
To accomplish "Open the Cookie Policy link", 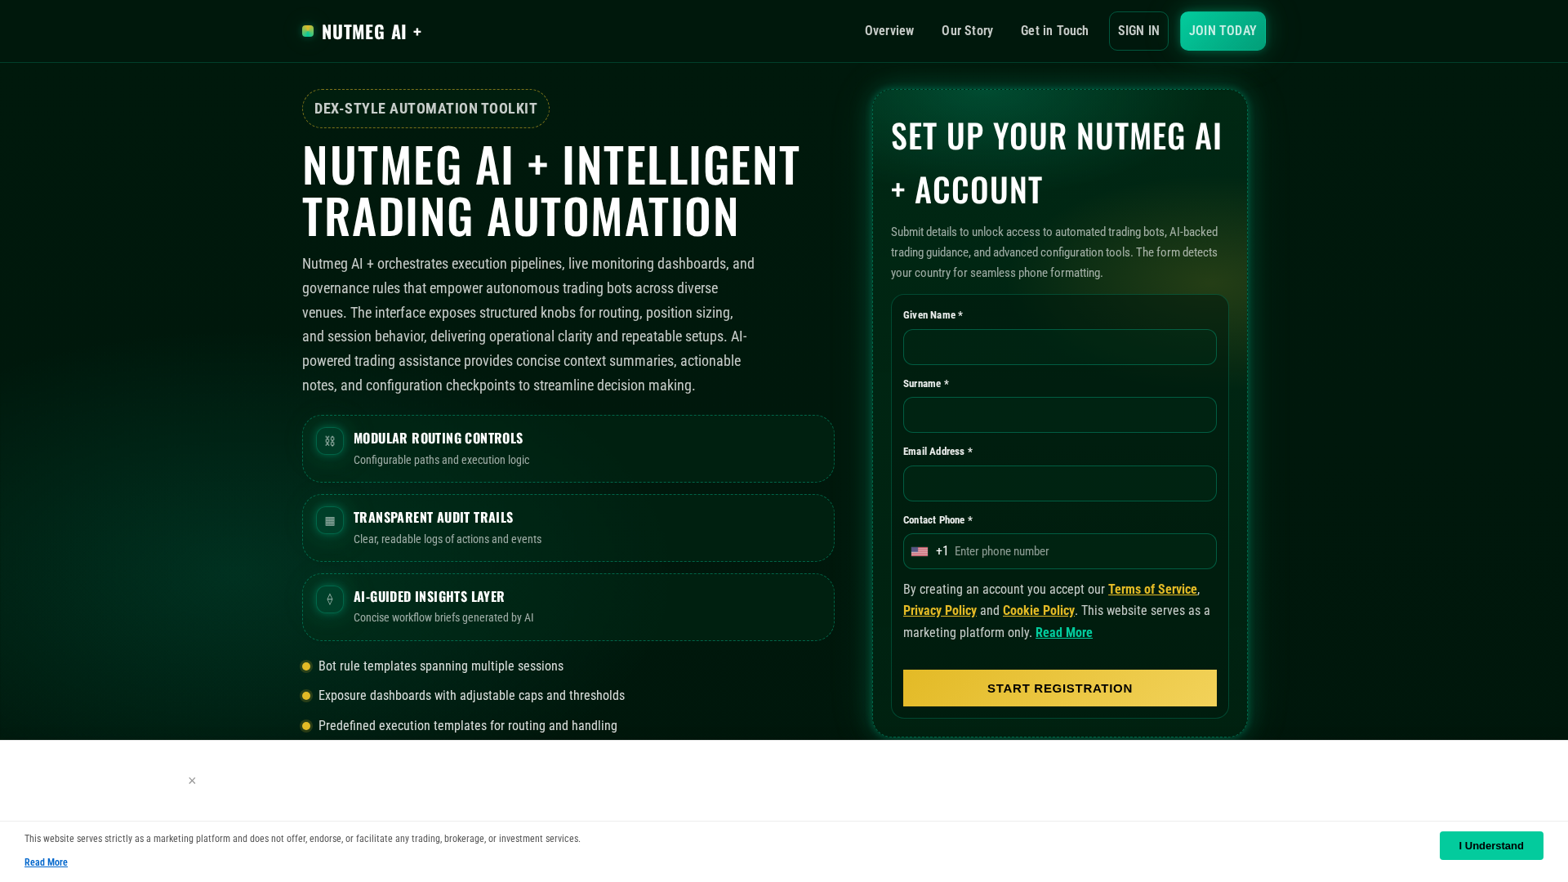I will tap(1039, 611).
